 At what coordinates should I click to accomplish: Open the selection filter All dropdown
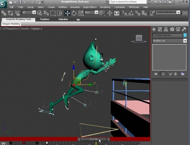34,12
